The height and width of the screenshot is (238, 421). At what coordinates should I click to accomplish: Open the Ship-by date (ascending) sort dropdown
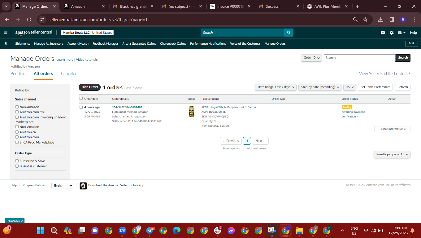[320, 87]
